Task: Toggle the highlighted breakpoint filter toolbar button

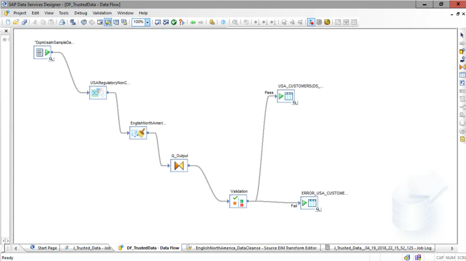Action: [x=311, y=22]
